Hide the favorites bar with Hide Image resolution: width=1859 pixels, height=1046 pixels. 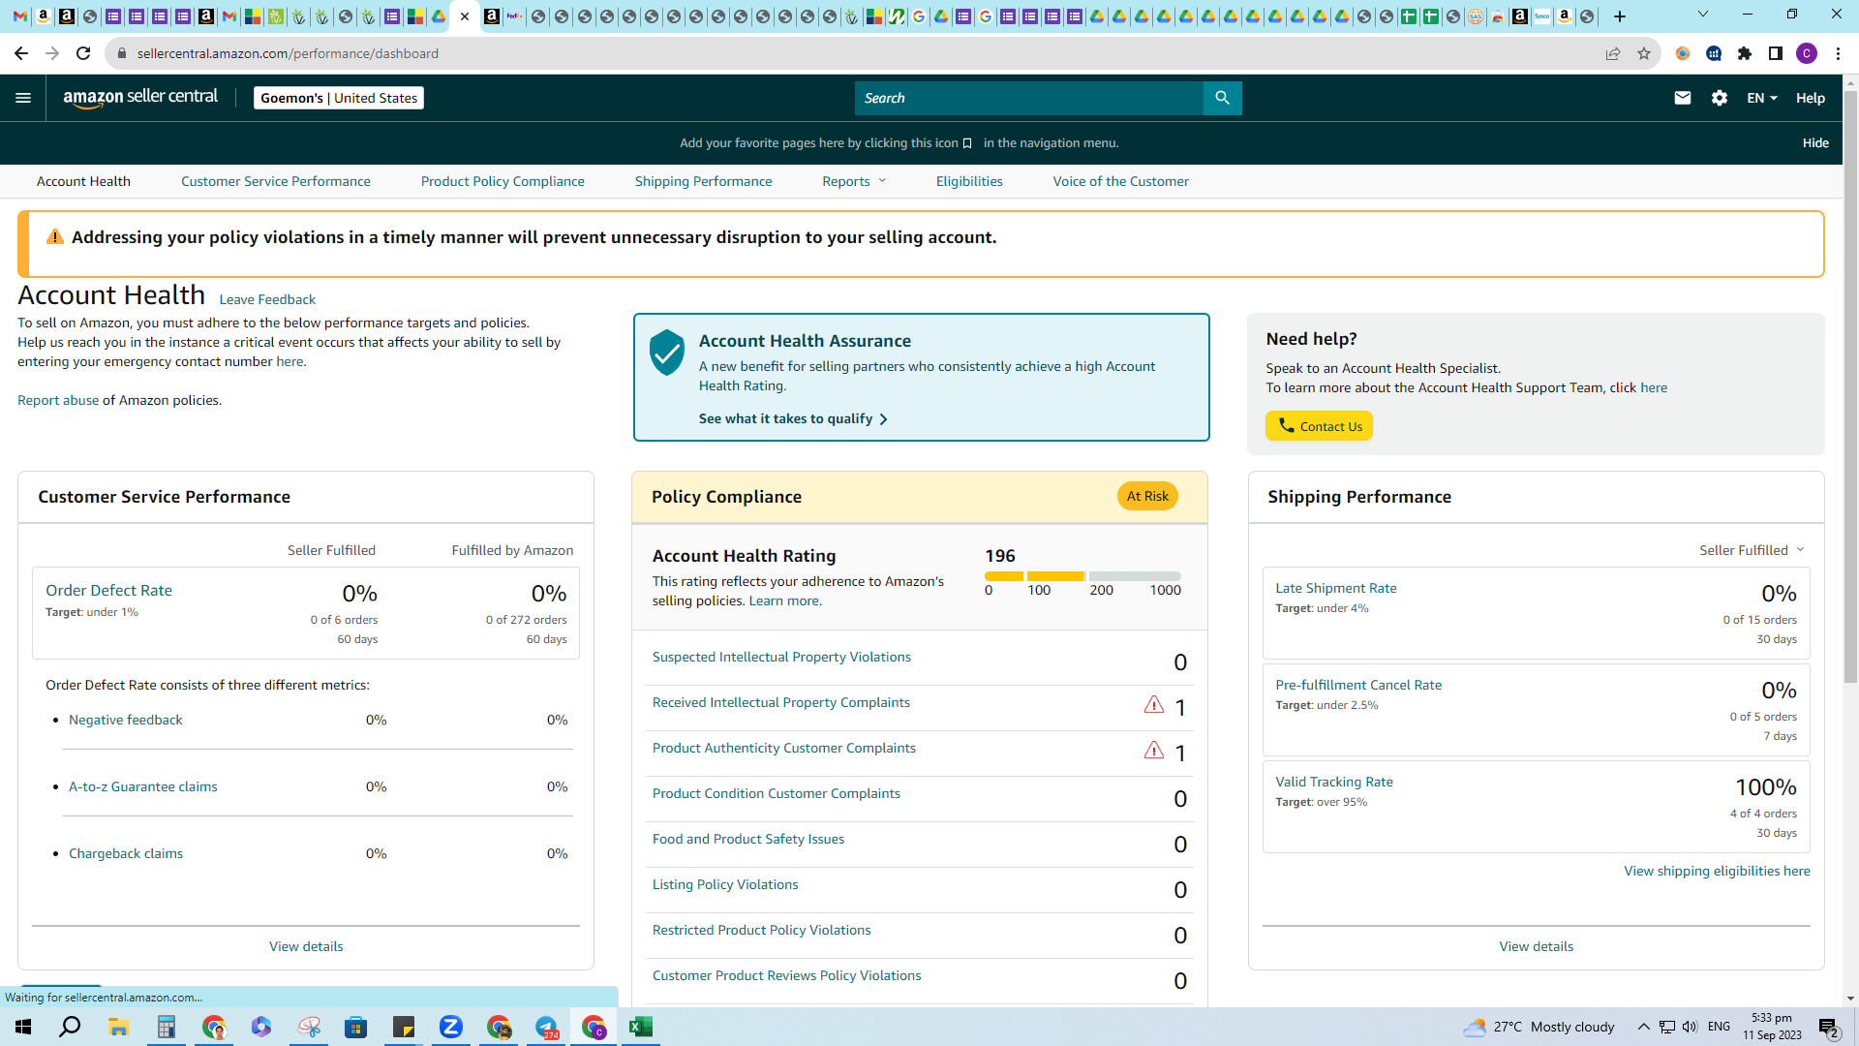click(1815, 142)
